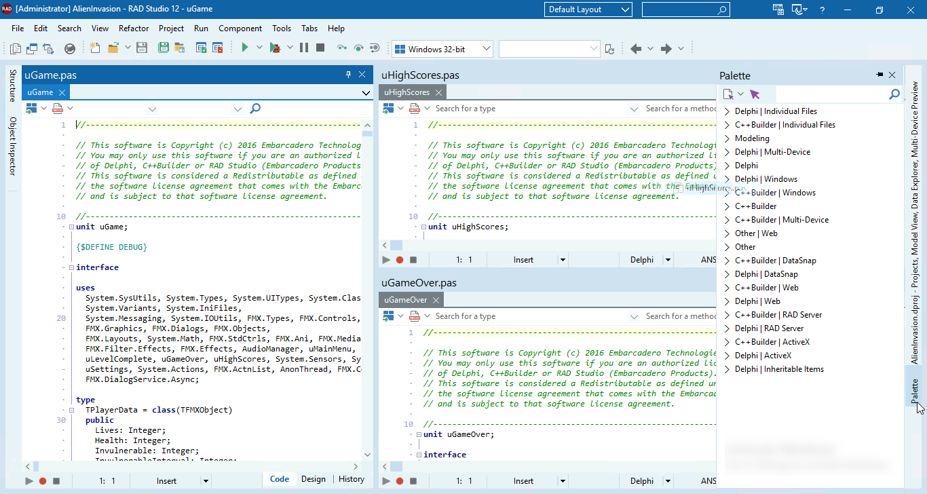Toggle macro recording in uHighScores status bar
This screenshot has width=927, height=494.
pyautogui.click(x=400, y=260)
